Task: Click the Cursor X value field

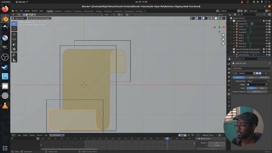Action: pos(216,143)
